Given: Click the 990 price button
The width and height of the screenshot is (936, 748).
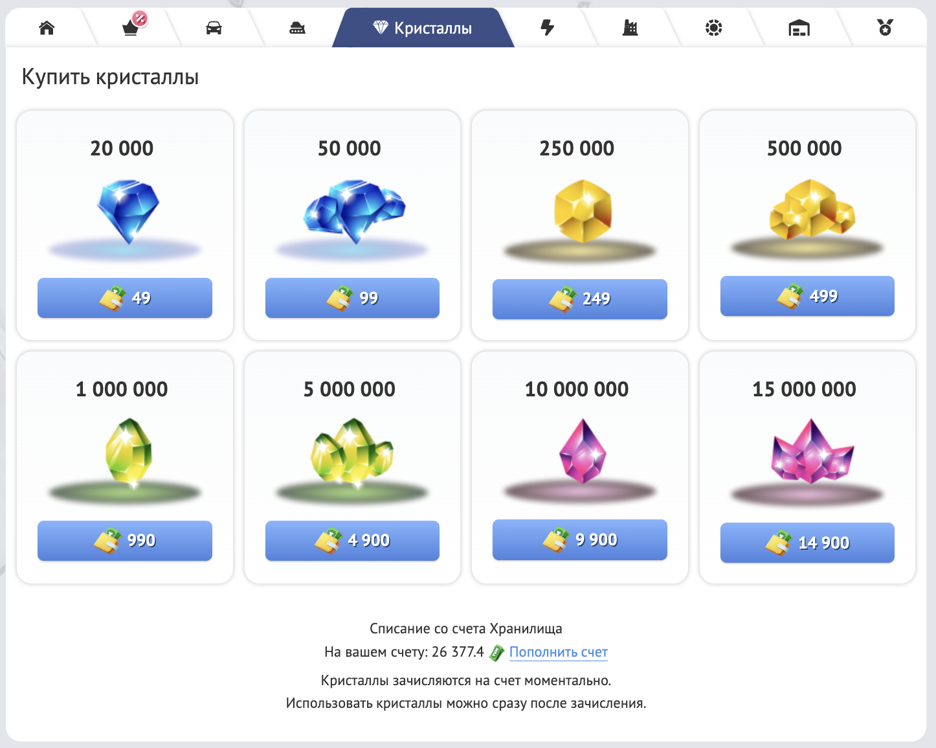Looking at the screenshot, I should pyautogui.click(x=125, y=540).
